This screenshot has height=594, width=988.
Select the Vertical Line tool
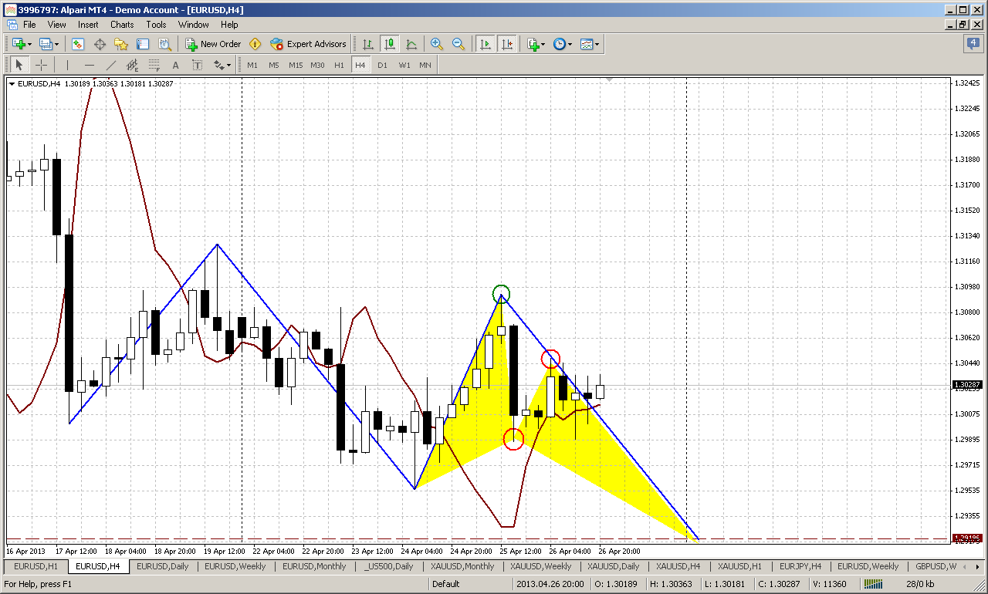pos(68,65)
